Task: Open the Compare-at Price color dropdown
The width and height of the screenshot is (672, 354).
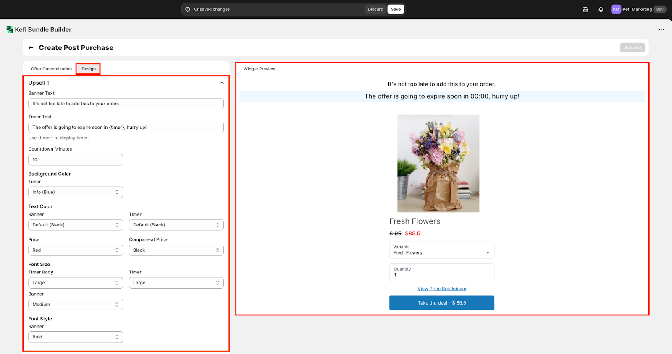Action: click(176, 250)
